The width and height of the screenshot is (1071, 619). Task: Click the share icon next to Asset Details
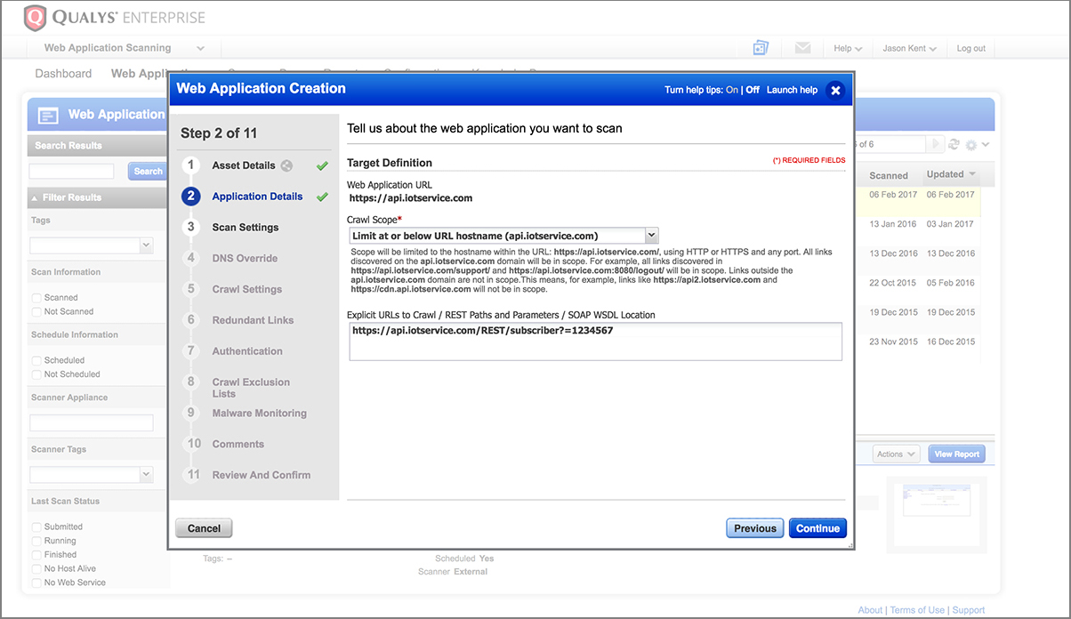[x=286, y=165]
